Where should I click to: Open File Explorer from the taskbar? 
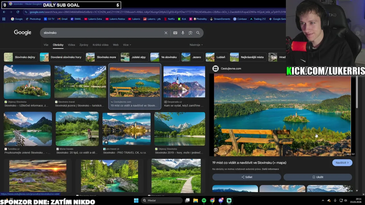pyautogui.click(x=196, y=200)
